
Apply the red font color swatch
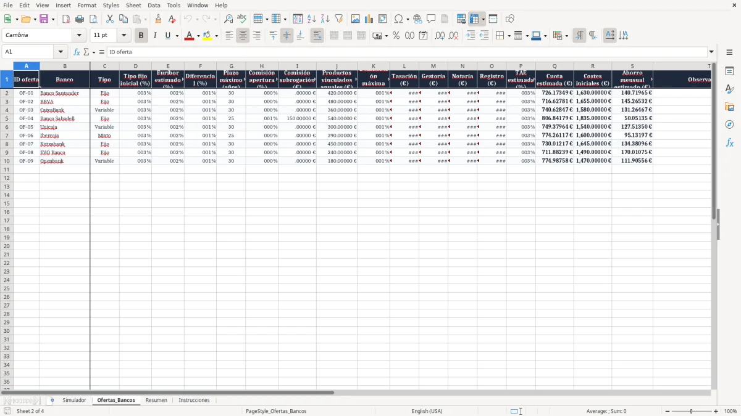189,36
